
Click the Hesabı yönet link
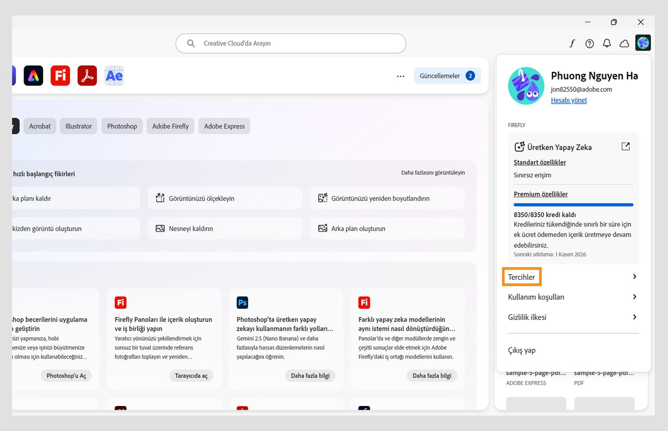569,100
